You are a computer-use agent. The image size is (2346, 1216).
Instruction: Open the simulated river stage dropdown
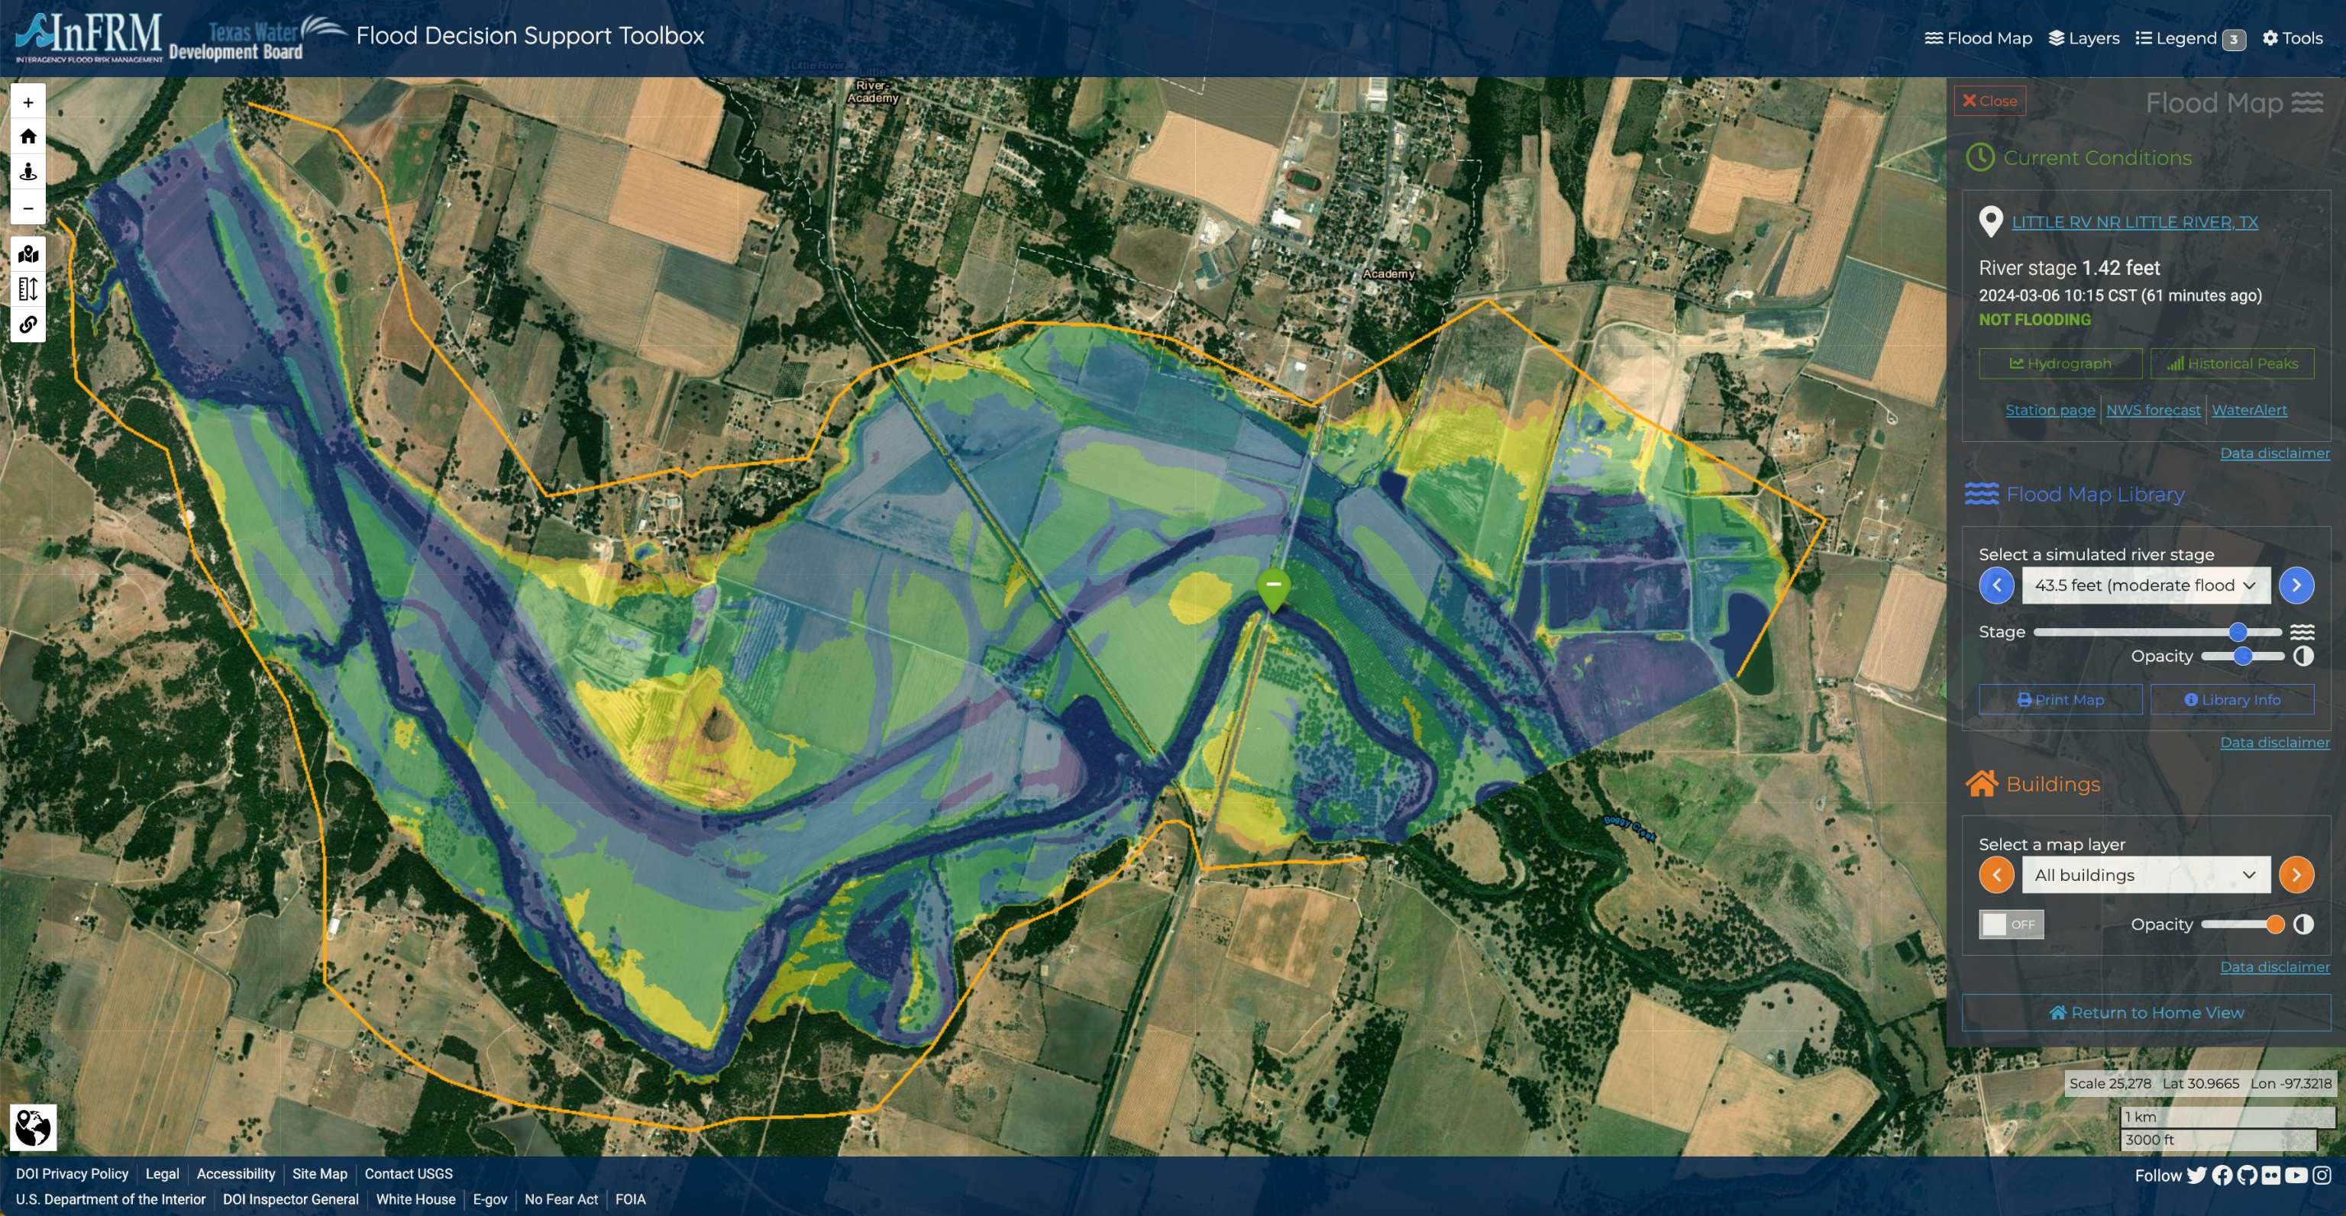[2146, 585]
